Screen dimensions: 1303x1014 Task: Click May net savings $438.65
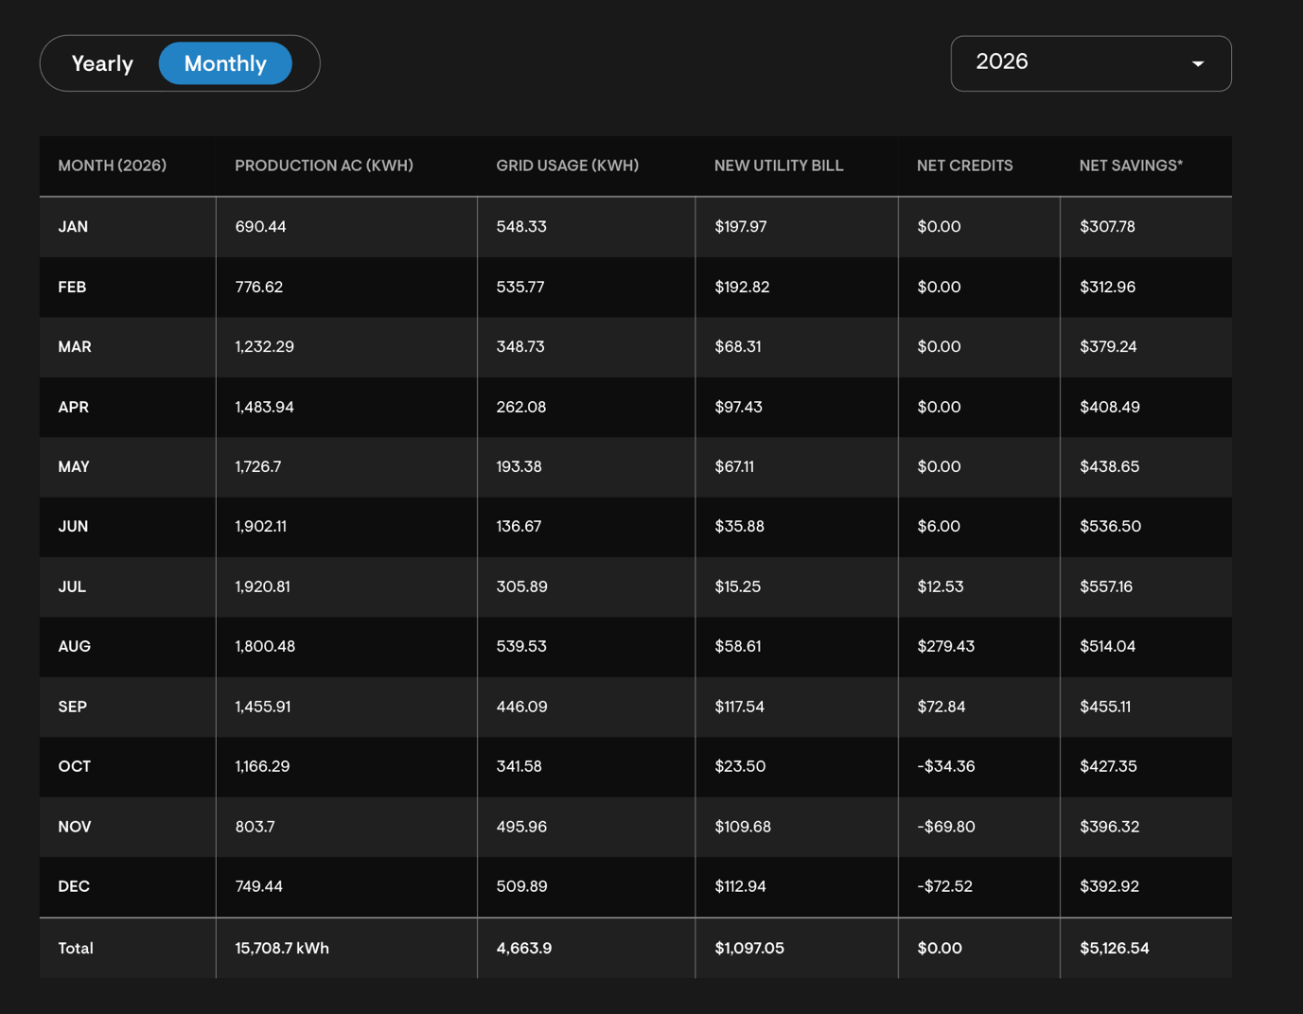click(1109, 467)
